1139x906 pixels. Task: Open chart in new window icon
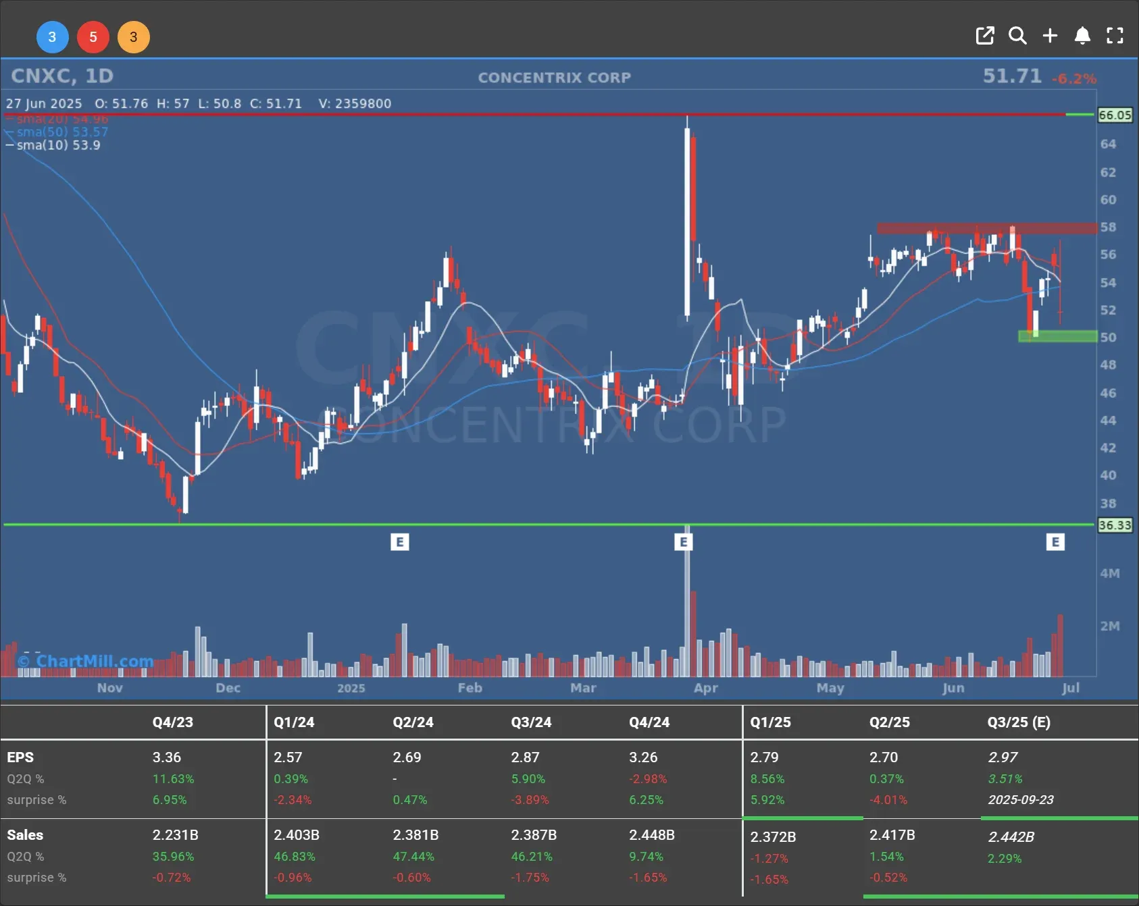(985, 36)
